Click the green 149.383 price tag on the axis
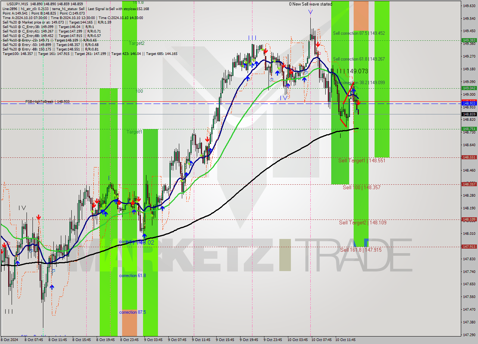 pyautogui.click(x=469, y=40)
